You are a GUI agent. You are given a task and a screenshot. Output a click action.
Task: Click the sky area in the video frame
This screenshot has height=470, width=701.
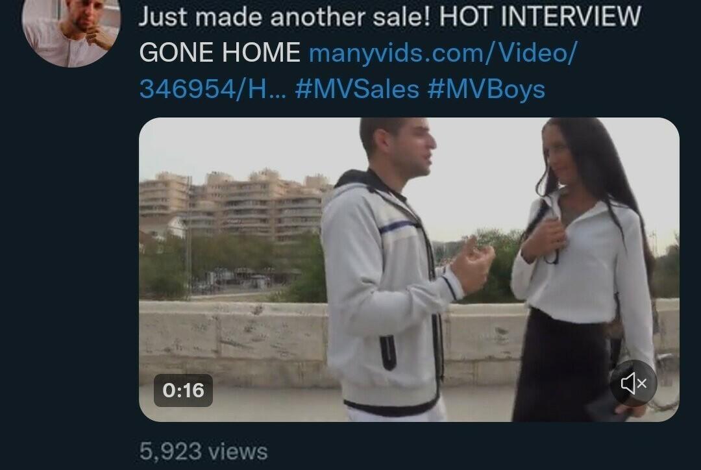[251, 143]
